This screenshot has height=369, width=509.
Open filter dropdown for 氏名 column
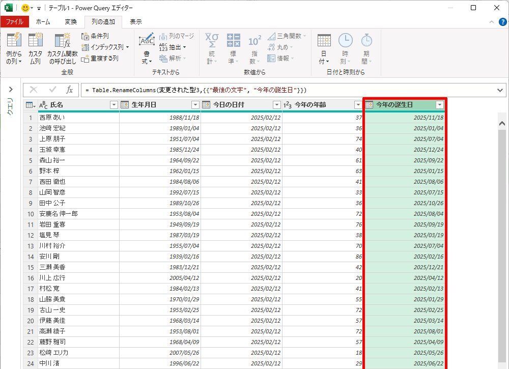114,105
